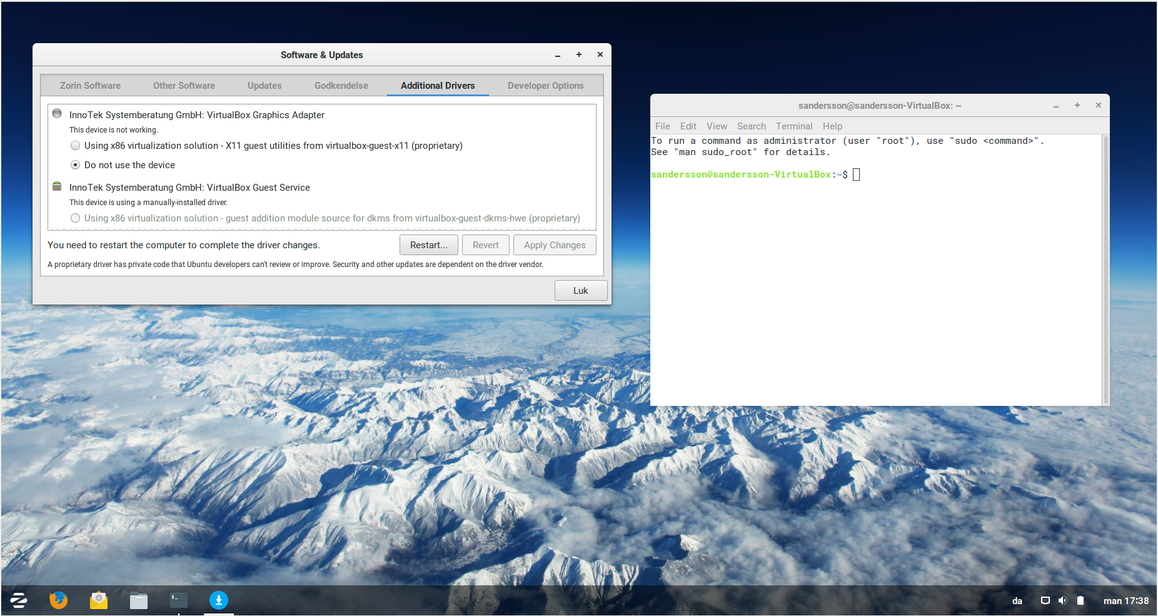Open the terminal File menu
This screenshot has height=616, width=1158.
(663, 126)
